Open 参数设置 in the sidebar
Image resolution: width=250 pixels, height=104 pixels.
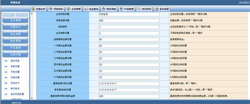15,66
